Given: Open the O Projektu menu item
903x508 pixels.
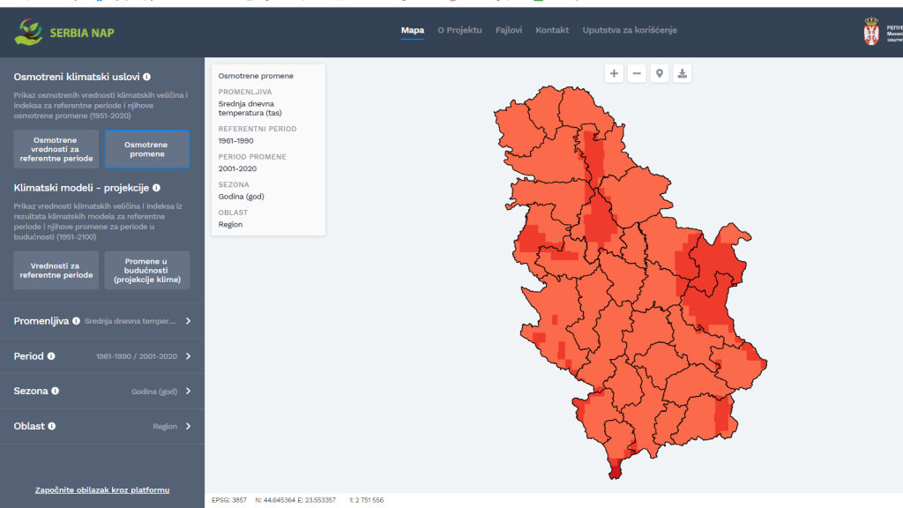Looking at the screenshot, I should pos(459,30).
